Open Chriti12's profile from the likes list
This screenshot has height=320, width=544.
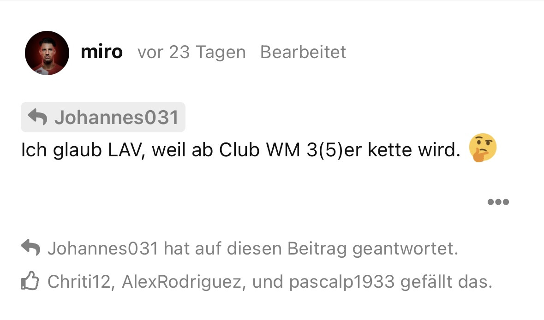tap(79, 282)
